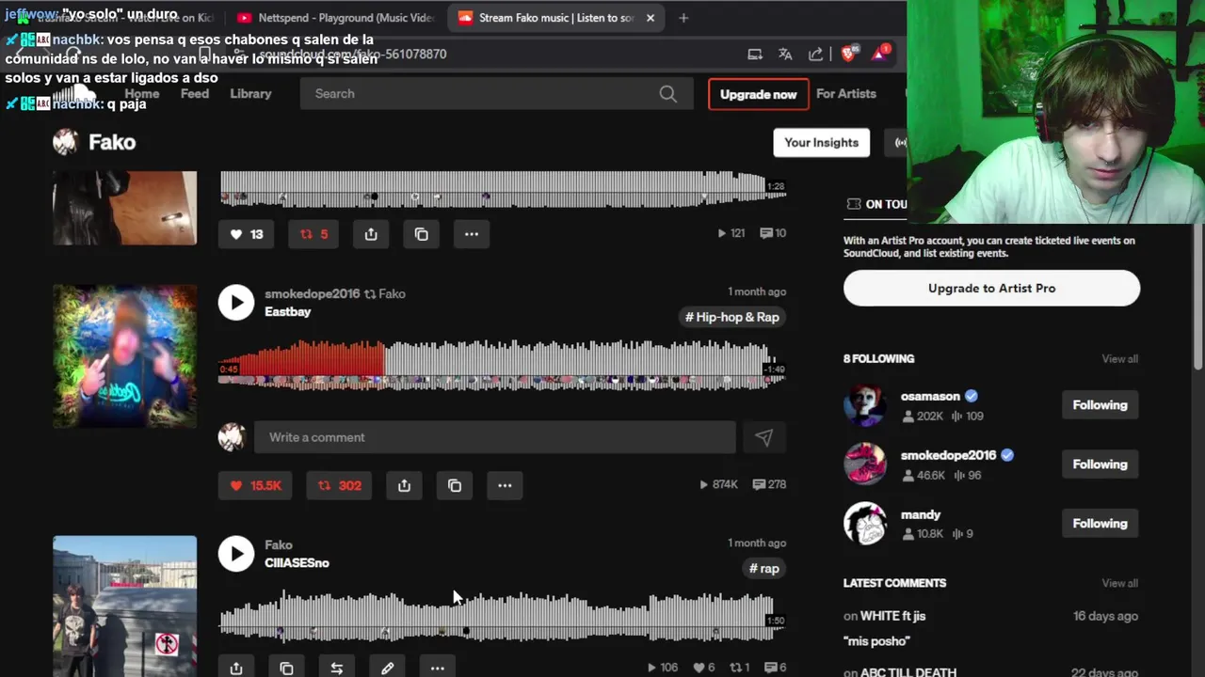This screenshot has height=677, width=1205.
Task: Toggle Following for osamason
Action: (1100, 405)
